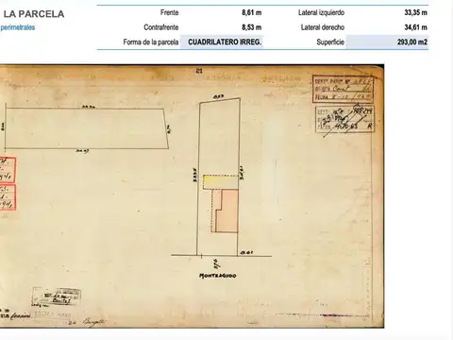
Task: Open the 'perimetrales' link
Action: click(x=18, y=27)
